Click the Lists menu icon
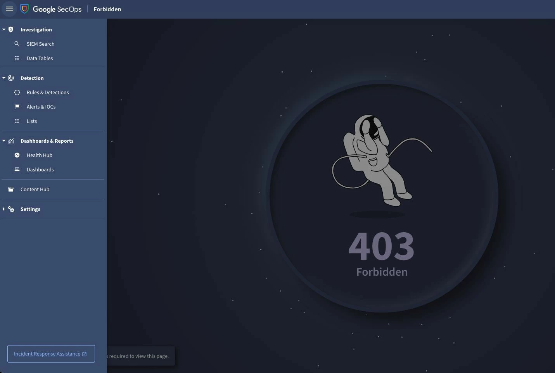The height and width of the screenshot is (373, 555). point(17,121)
